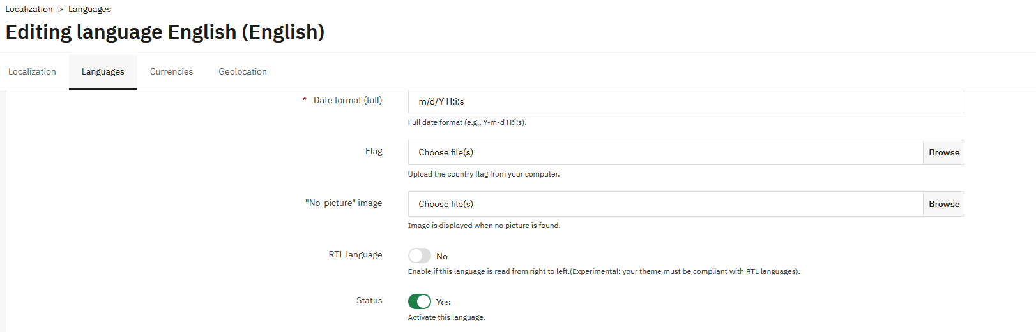Click the Date format (full) input field
The height and width of the screenshot is (332, 1036).
(685, 101)
